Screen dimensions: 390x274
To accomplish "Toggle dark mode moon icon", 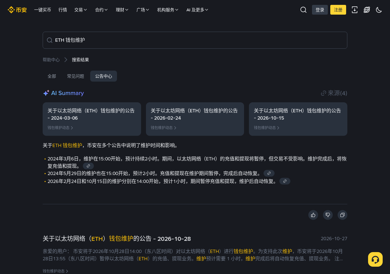I will pos(379,10).
